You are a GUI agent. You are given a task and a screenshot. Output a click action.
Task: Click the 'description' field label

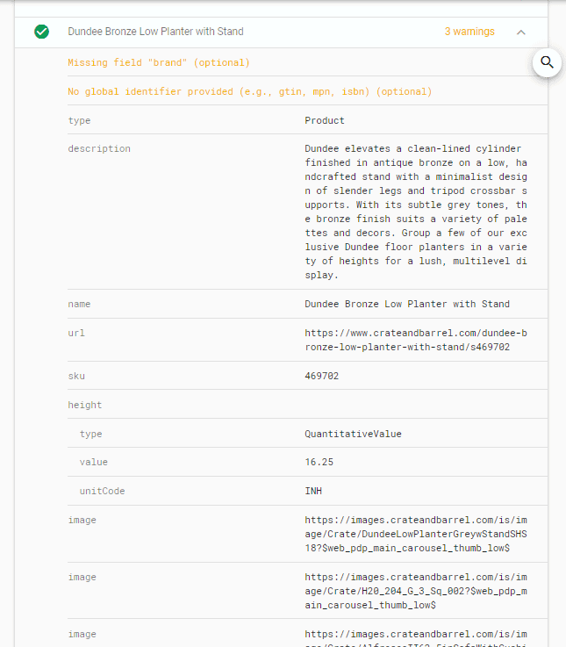pos(99,148)
